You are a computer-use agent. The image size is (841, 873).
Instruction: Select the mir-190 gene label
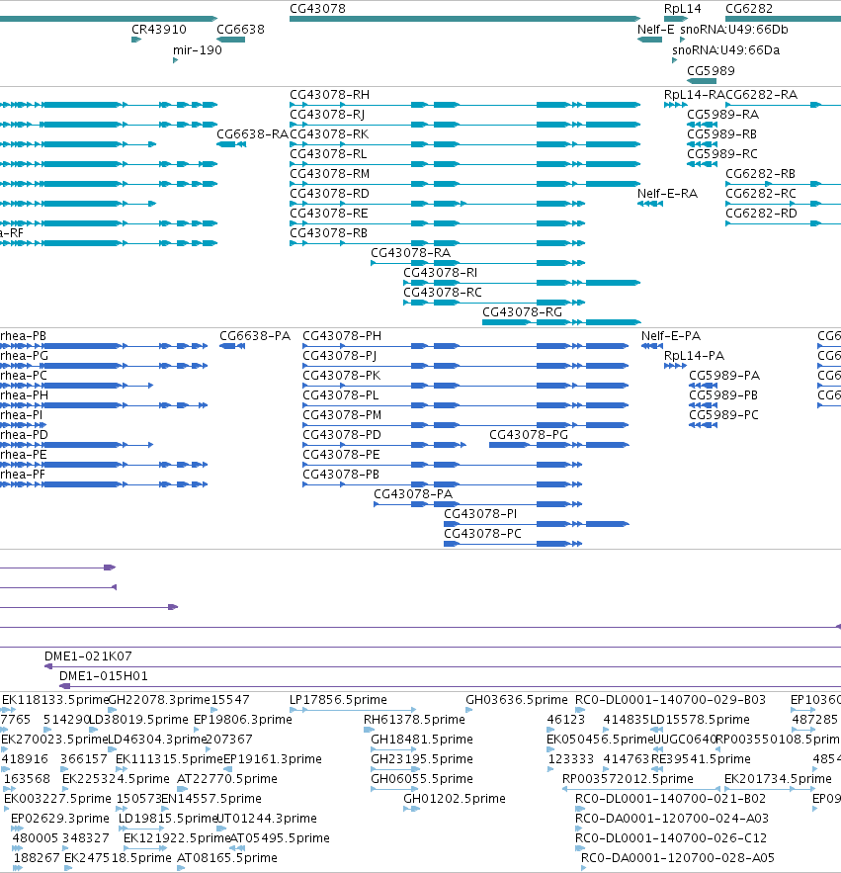pyautogui.click(x=197, y=49)
